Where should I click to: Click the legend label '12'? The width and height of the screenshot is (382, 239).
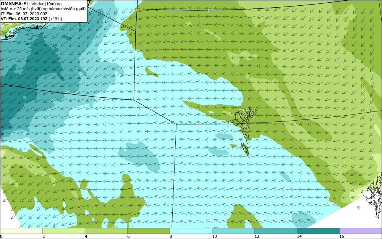pos(257,236)
